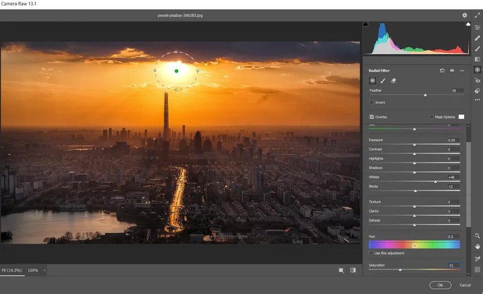The width and height of the screenshot is (483, 294).
Task: Select the Graduated Filter tool
Action: (x=477, y=59)
